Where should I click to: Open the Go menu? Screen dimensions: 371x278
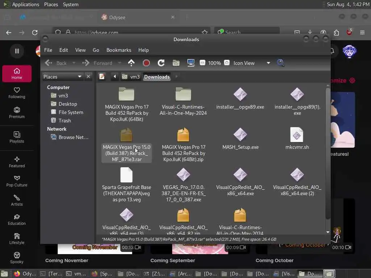[96, 50]
